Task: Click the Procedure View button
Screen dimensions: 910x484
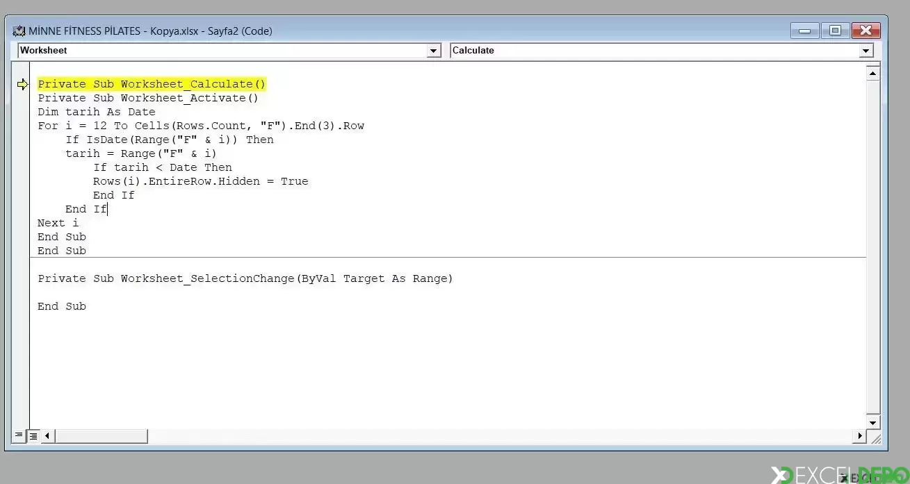Action: point(19,436)
